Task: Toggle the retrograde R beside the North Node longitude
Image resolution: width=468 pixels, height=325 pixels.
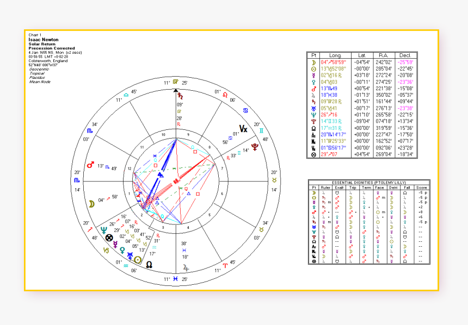Action: pos(340,127)
